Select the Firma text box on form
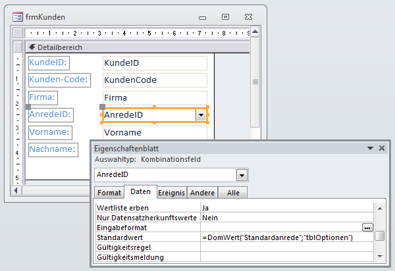Image resolution: width=395 pixels, height=271 pixels. click(155, 98)
